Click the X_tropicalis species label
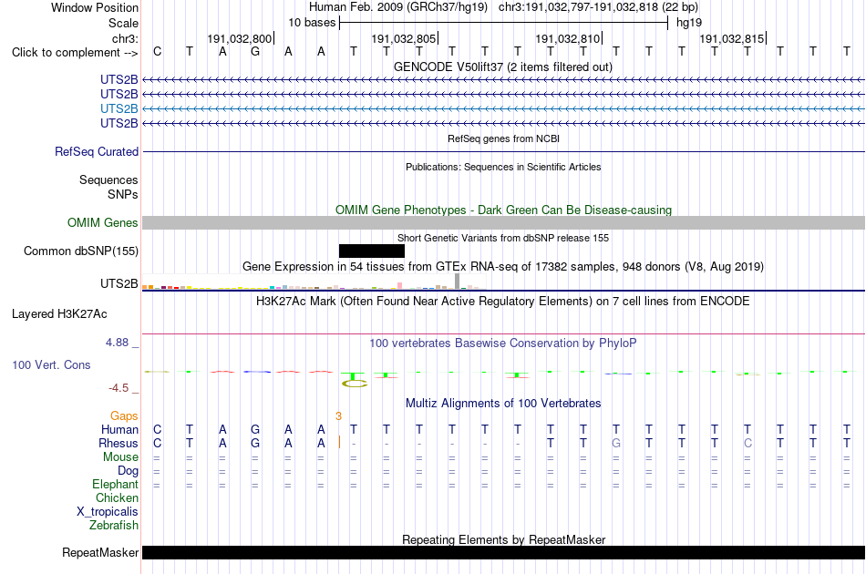 [108, 512]
